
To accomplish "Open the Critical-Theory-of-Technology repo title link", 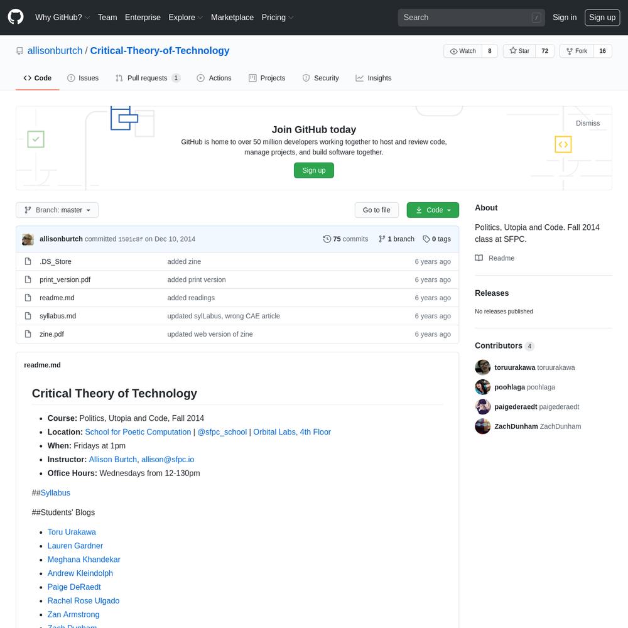I will pyautogui.click(x=160, y=51).
